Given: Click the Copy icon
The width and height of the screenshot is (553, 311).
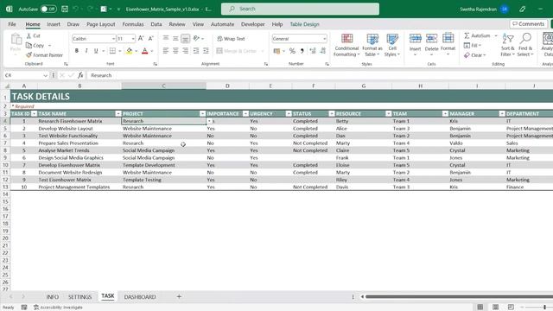Looking at the screenshot, I should pyautogui.click(x=29, y=46).
